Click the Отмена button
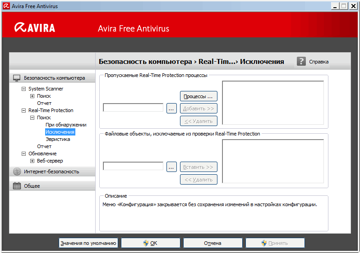 click(x=212, y=243)
